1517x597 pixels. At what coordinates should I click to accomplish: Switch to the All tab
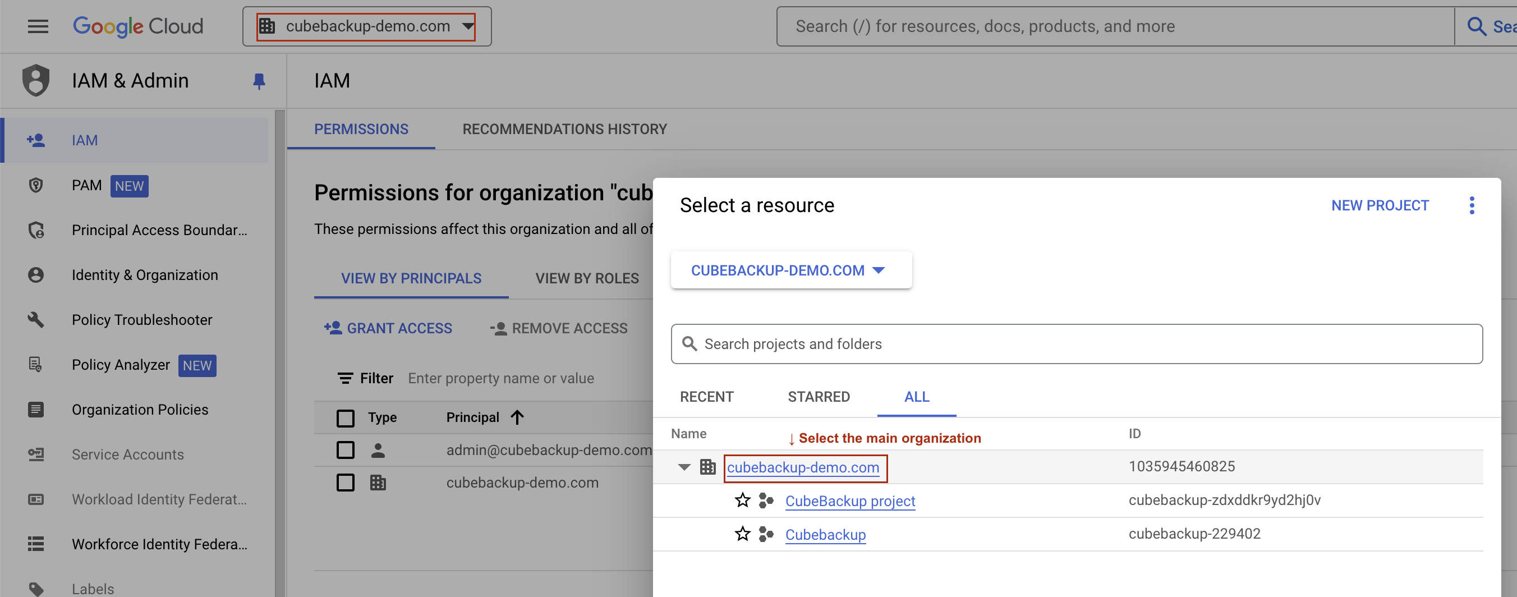pos(917,397)
